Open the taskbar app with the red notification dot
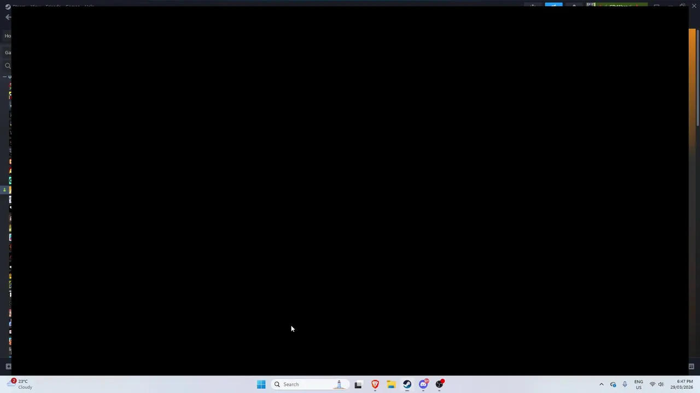Screen dimensions: 700x393 440,384
